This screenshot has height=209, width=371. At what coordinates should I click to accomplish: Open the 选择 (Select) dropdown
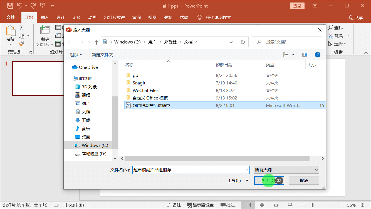[337, 44]
